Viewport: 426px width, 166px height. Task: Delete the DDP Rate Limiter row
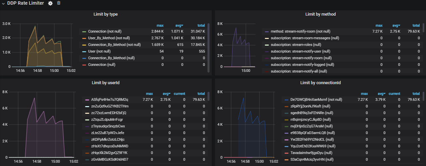59,3
